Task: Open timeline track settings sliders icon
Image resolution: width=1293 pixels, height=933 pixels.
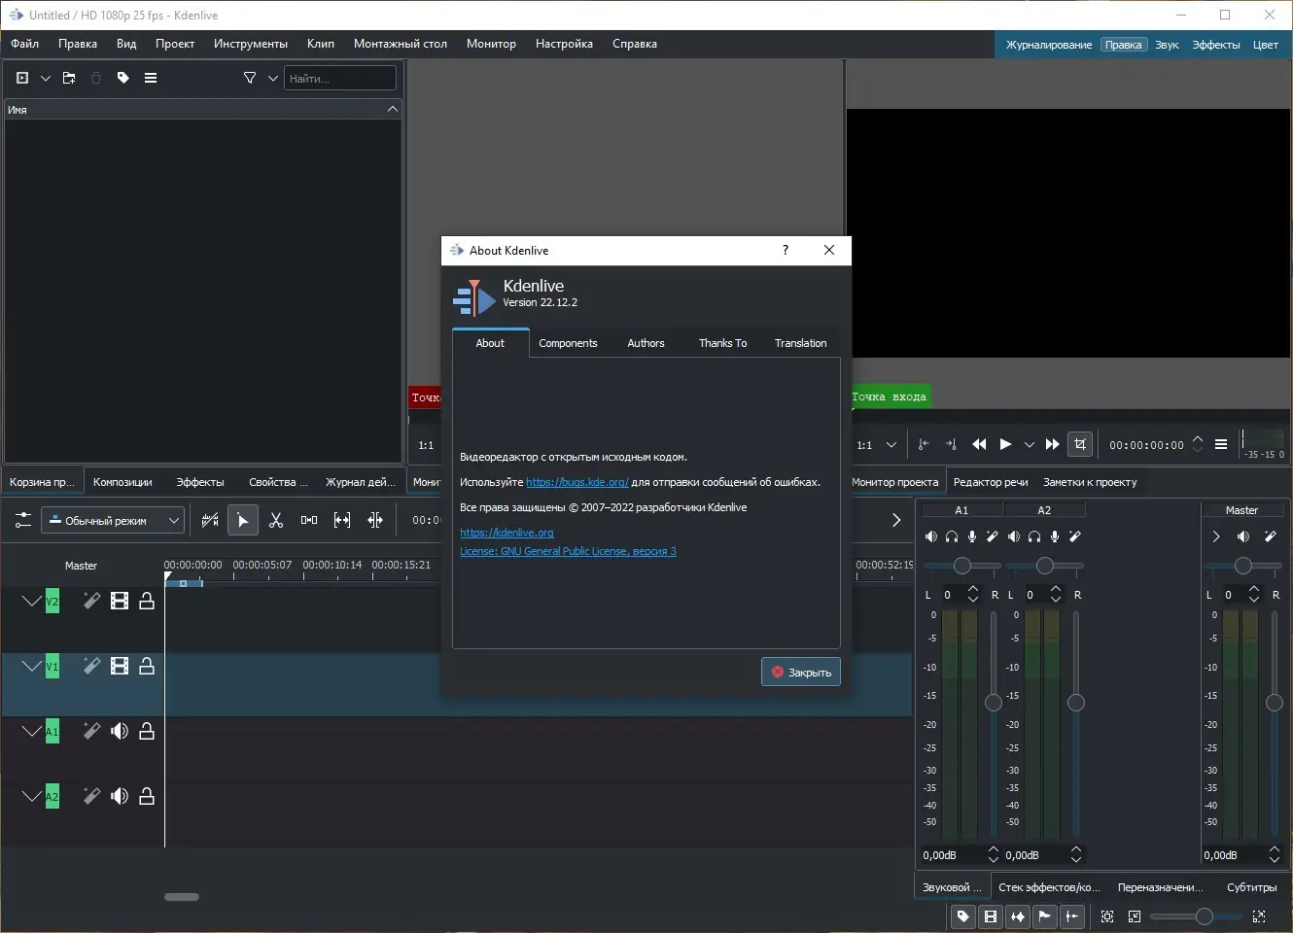Action: click(x=23, y=521)
